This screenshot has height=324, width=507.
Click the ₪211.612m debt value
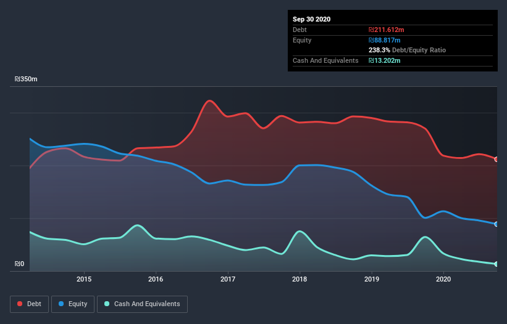click(386, 30)
